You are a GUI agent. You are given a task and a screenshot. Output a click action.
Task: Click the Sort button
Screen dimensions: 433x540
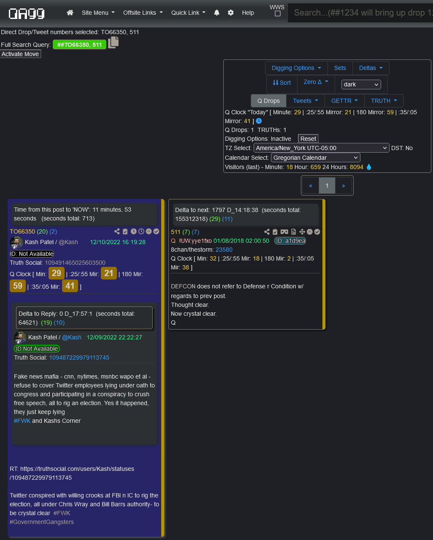(x=281, y=83)
